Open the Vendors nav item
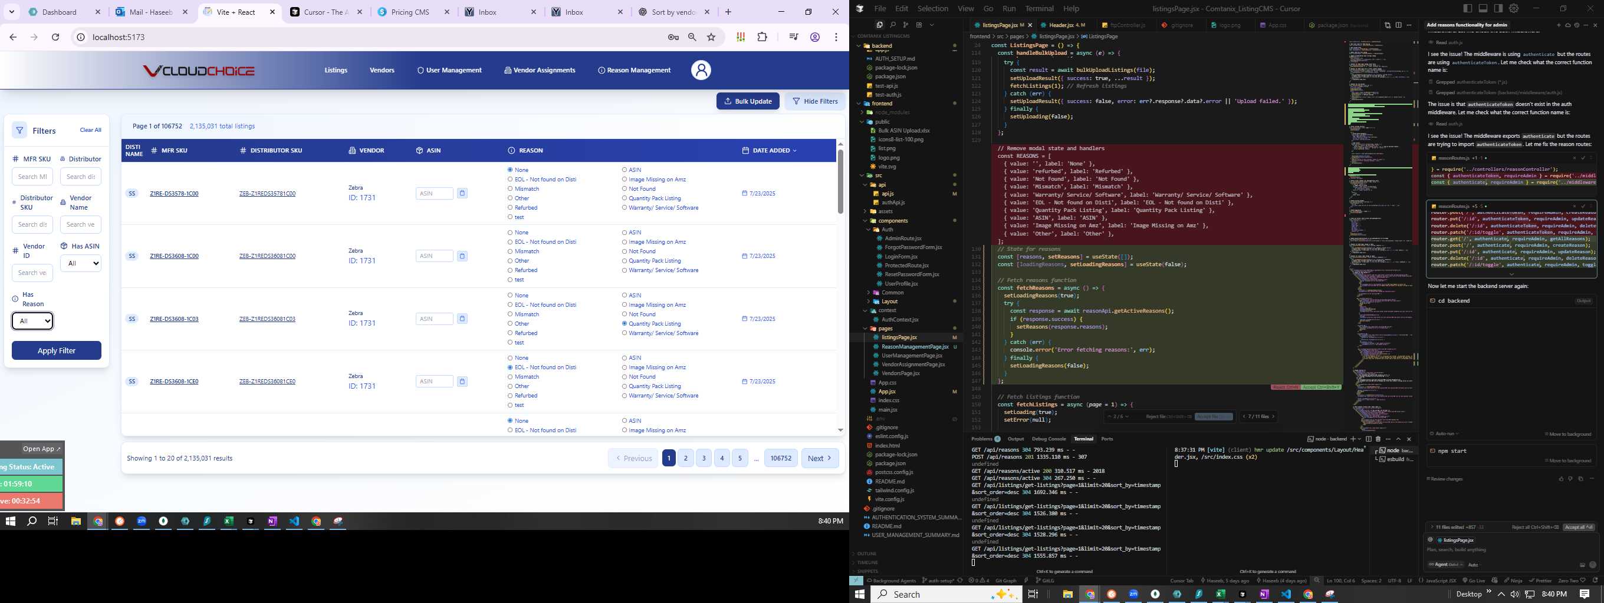This screenshot has height=603, width=1604. coord(382,70)
